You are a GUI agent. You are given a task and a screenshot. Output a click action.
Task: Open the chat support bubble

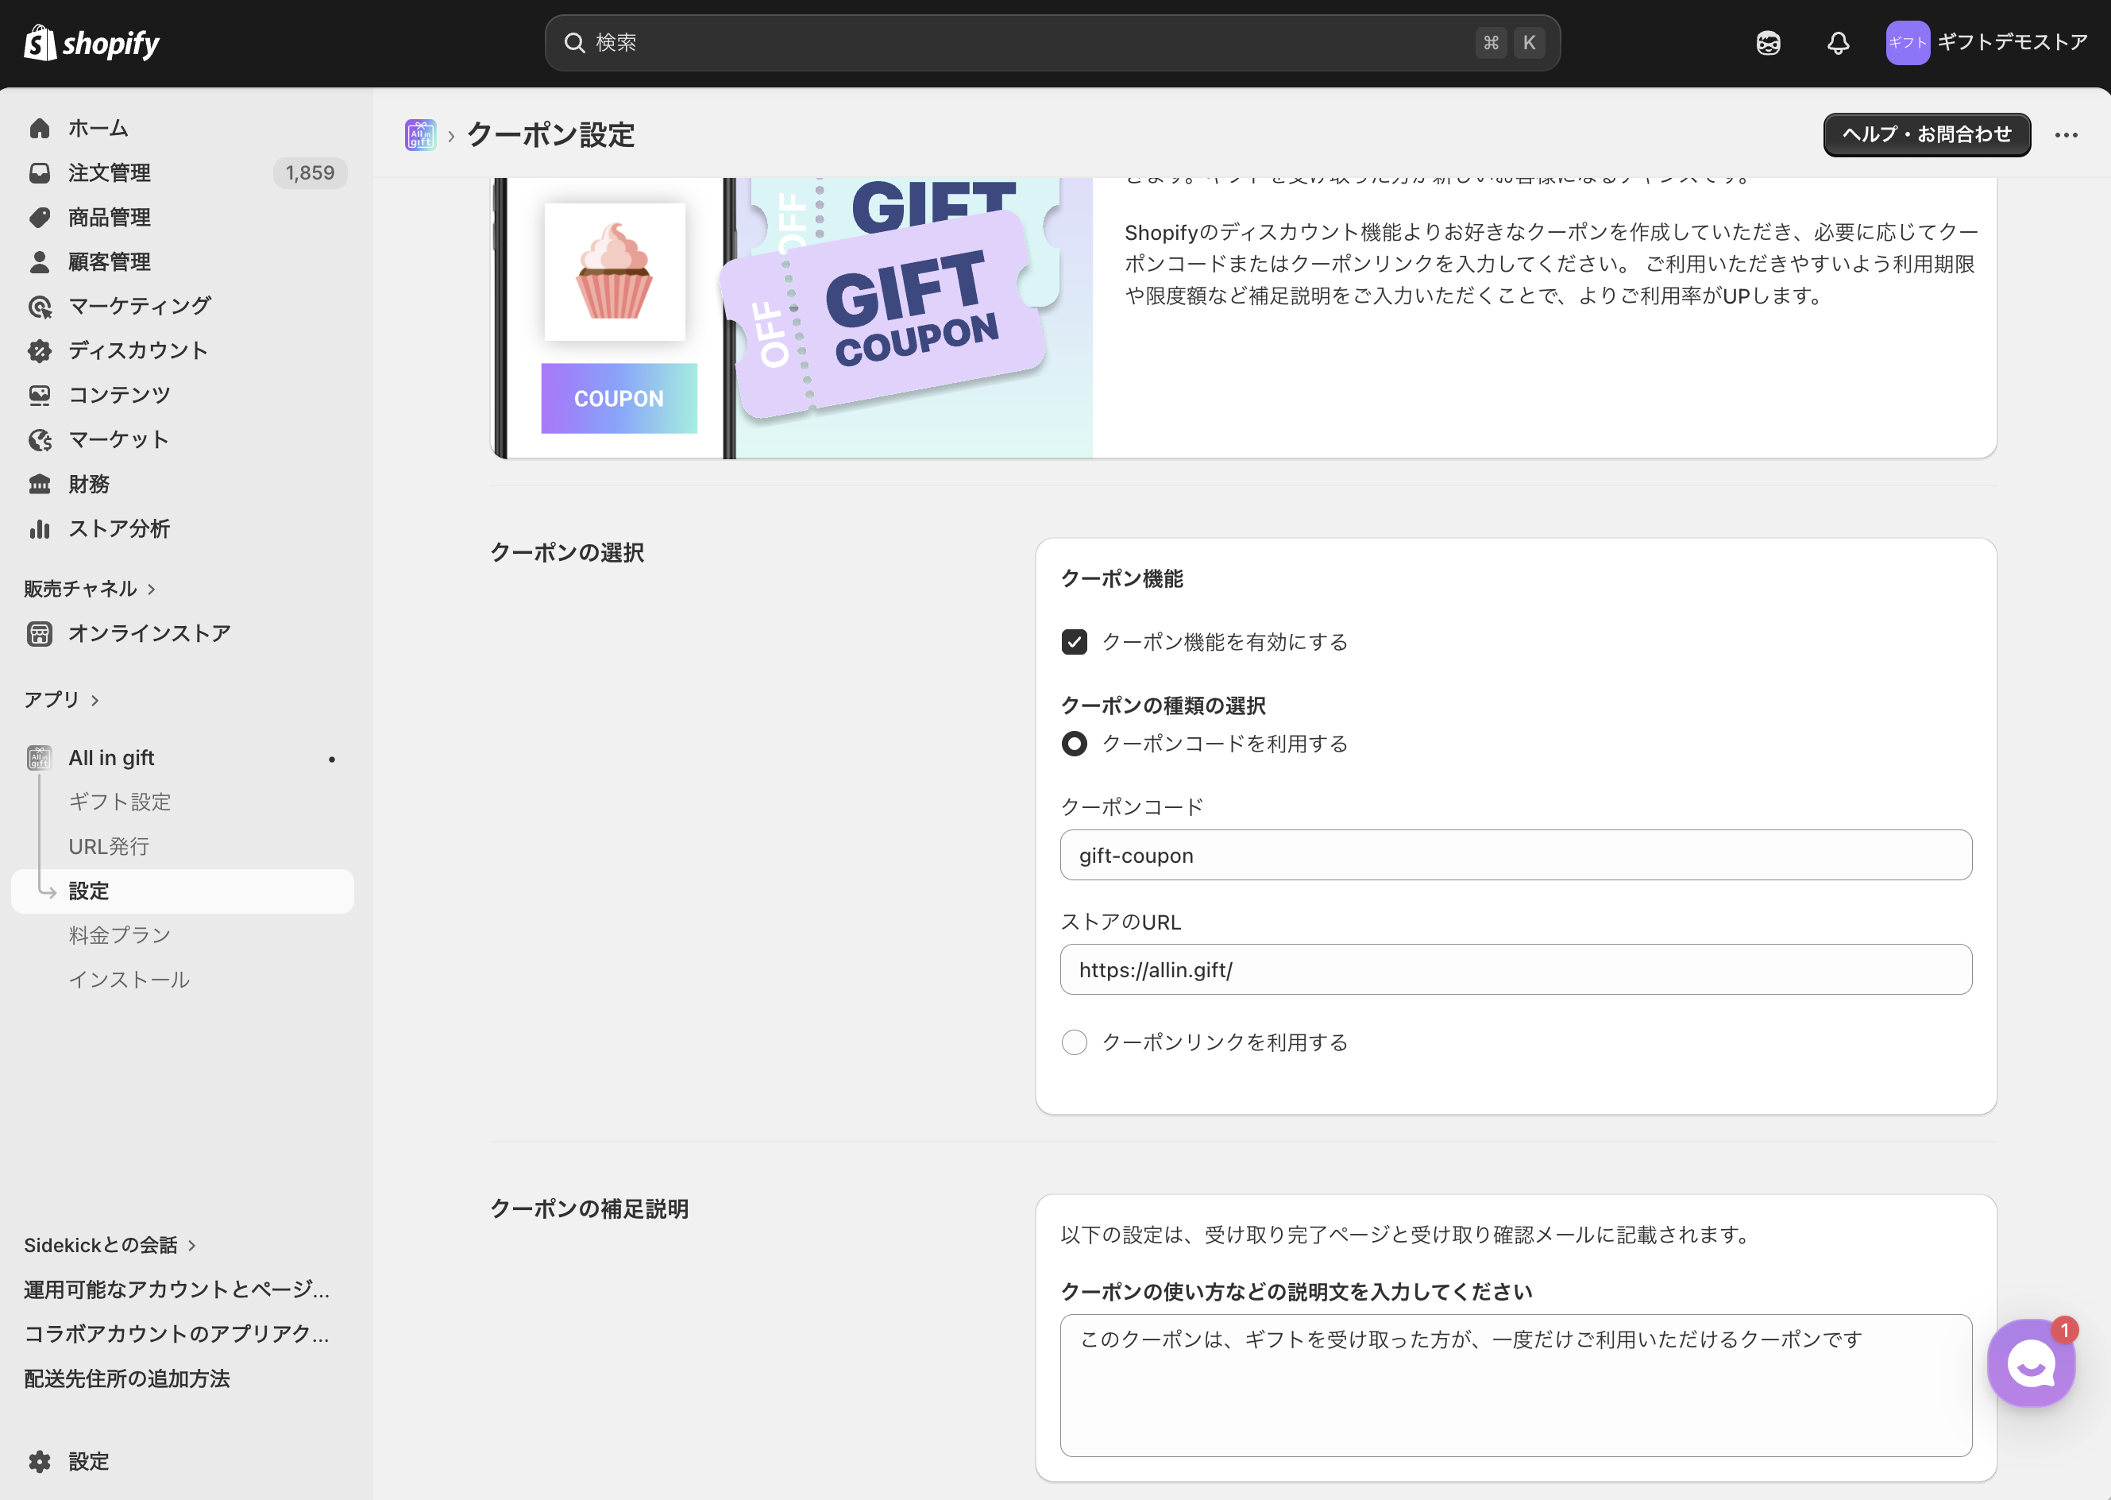2030,1363
